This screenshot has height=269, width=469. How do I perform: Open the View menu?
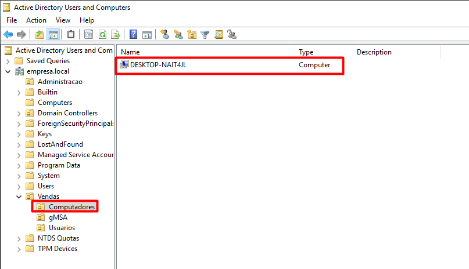pyautogui.click(x=63, y=20)
